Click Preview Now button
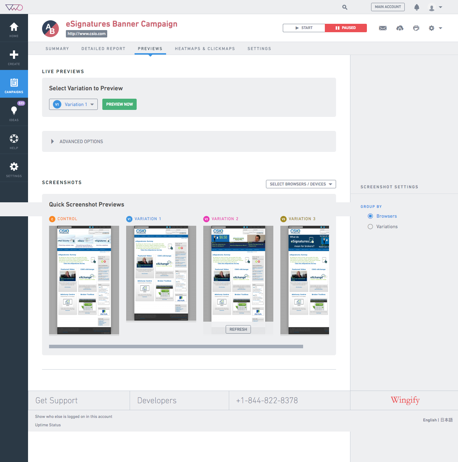The image size is (458, 462). pyautogui.click(x=119, y=104)
